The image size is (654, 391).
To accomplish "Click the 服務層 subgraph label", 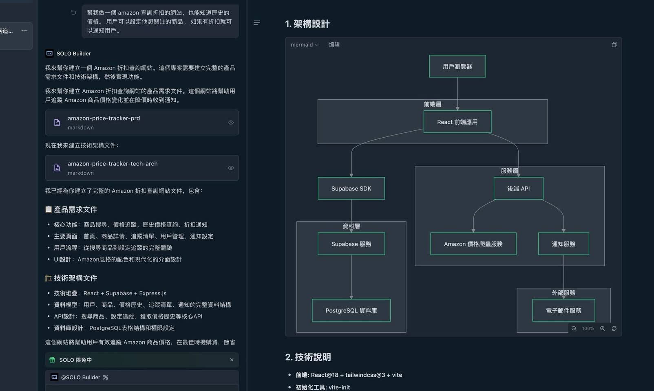I will click(x=510, y=171).
